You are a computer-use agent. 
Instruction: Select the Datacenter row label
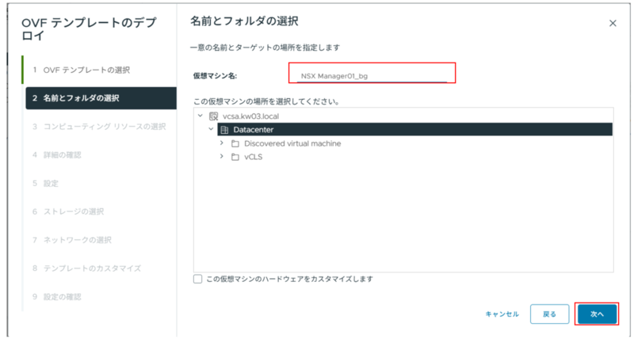(254, 130)
